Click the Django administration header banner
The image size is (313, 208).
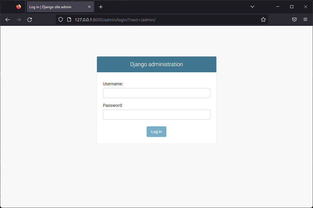156,64
